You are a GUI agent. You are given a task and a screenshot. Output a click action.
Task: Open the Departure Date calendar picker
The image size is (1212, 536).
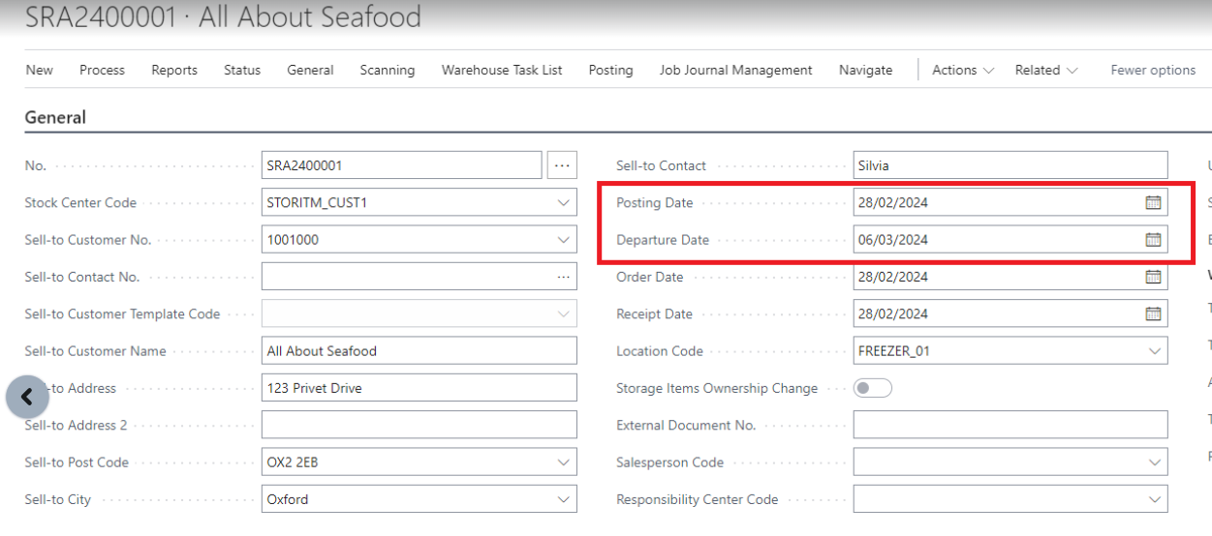tap(1153, 240)
